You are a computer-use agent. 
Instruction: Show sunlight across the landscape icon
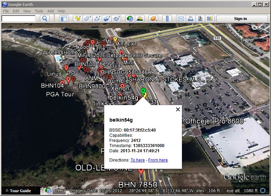point(140,19)
